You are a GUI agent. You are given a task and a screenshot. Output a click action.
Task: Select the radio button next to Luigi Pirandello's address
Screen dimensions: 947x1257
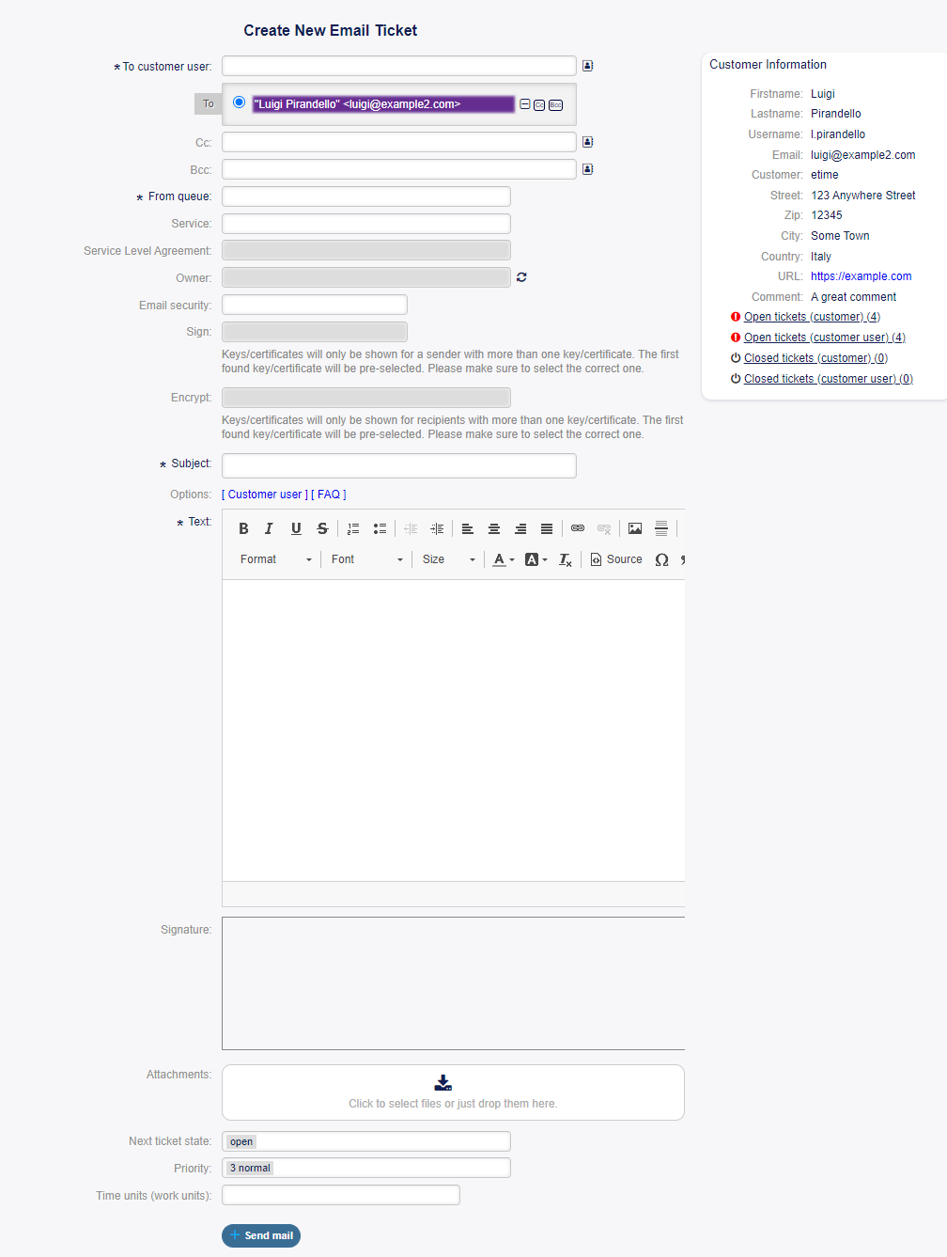click(240, 102)
